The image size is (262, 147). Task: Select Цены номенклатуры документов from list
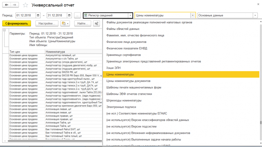click(x=128, y=81)
